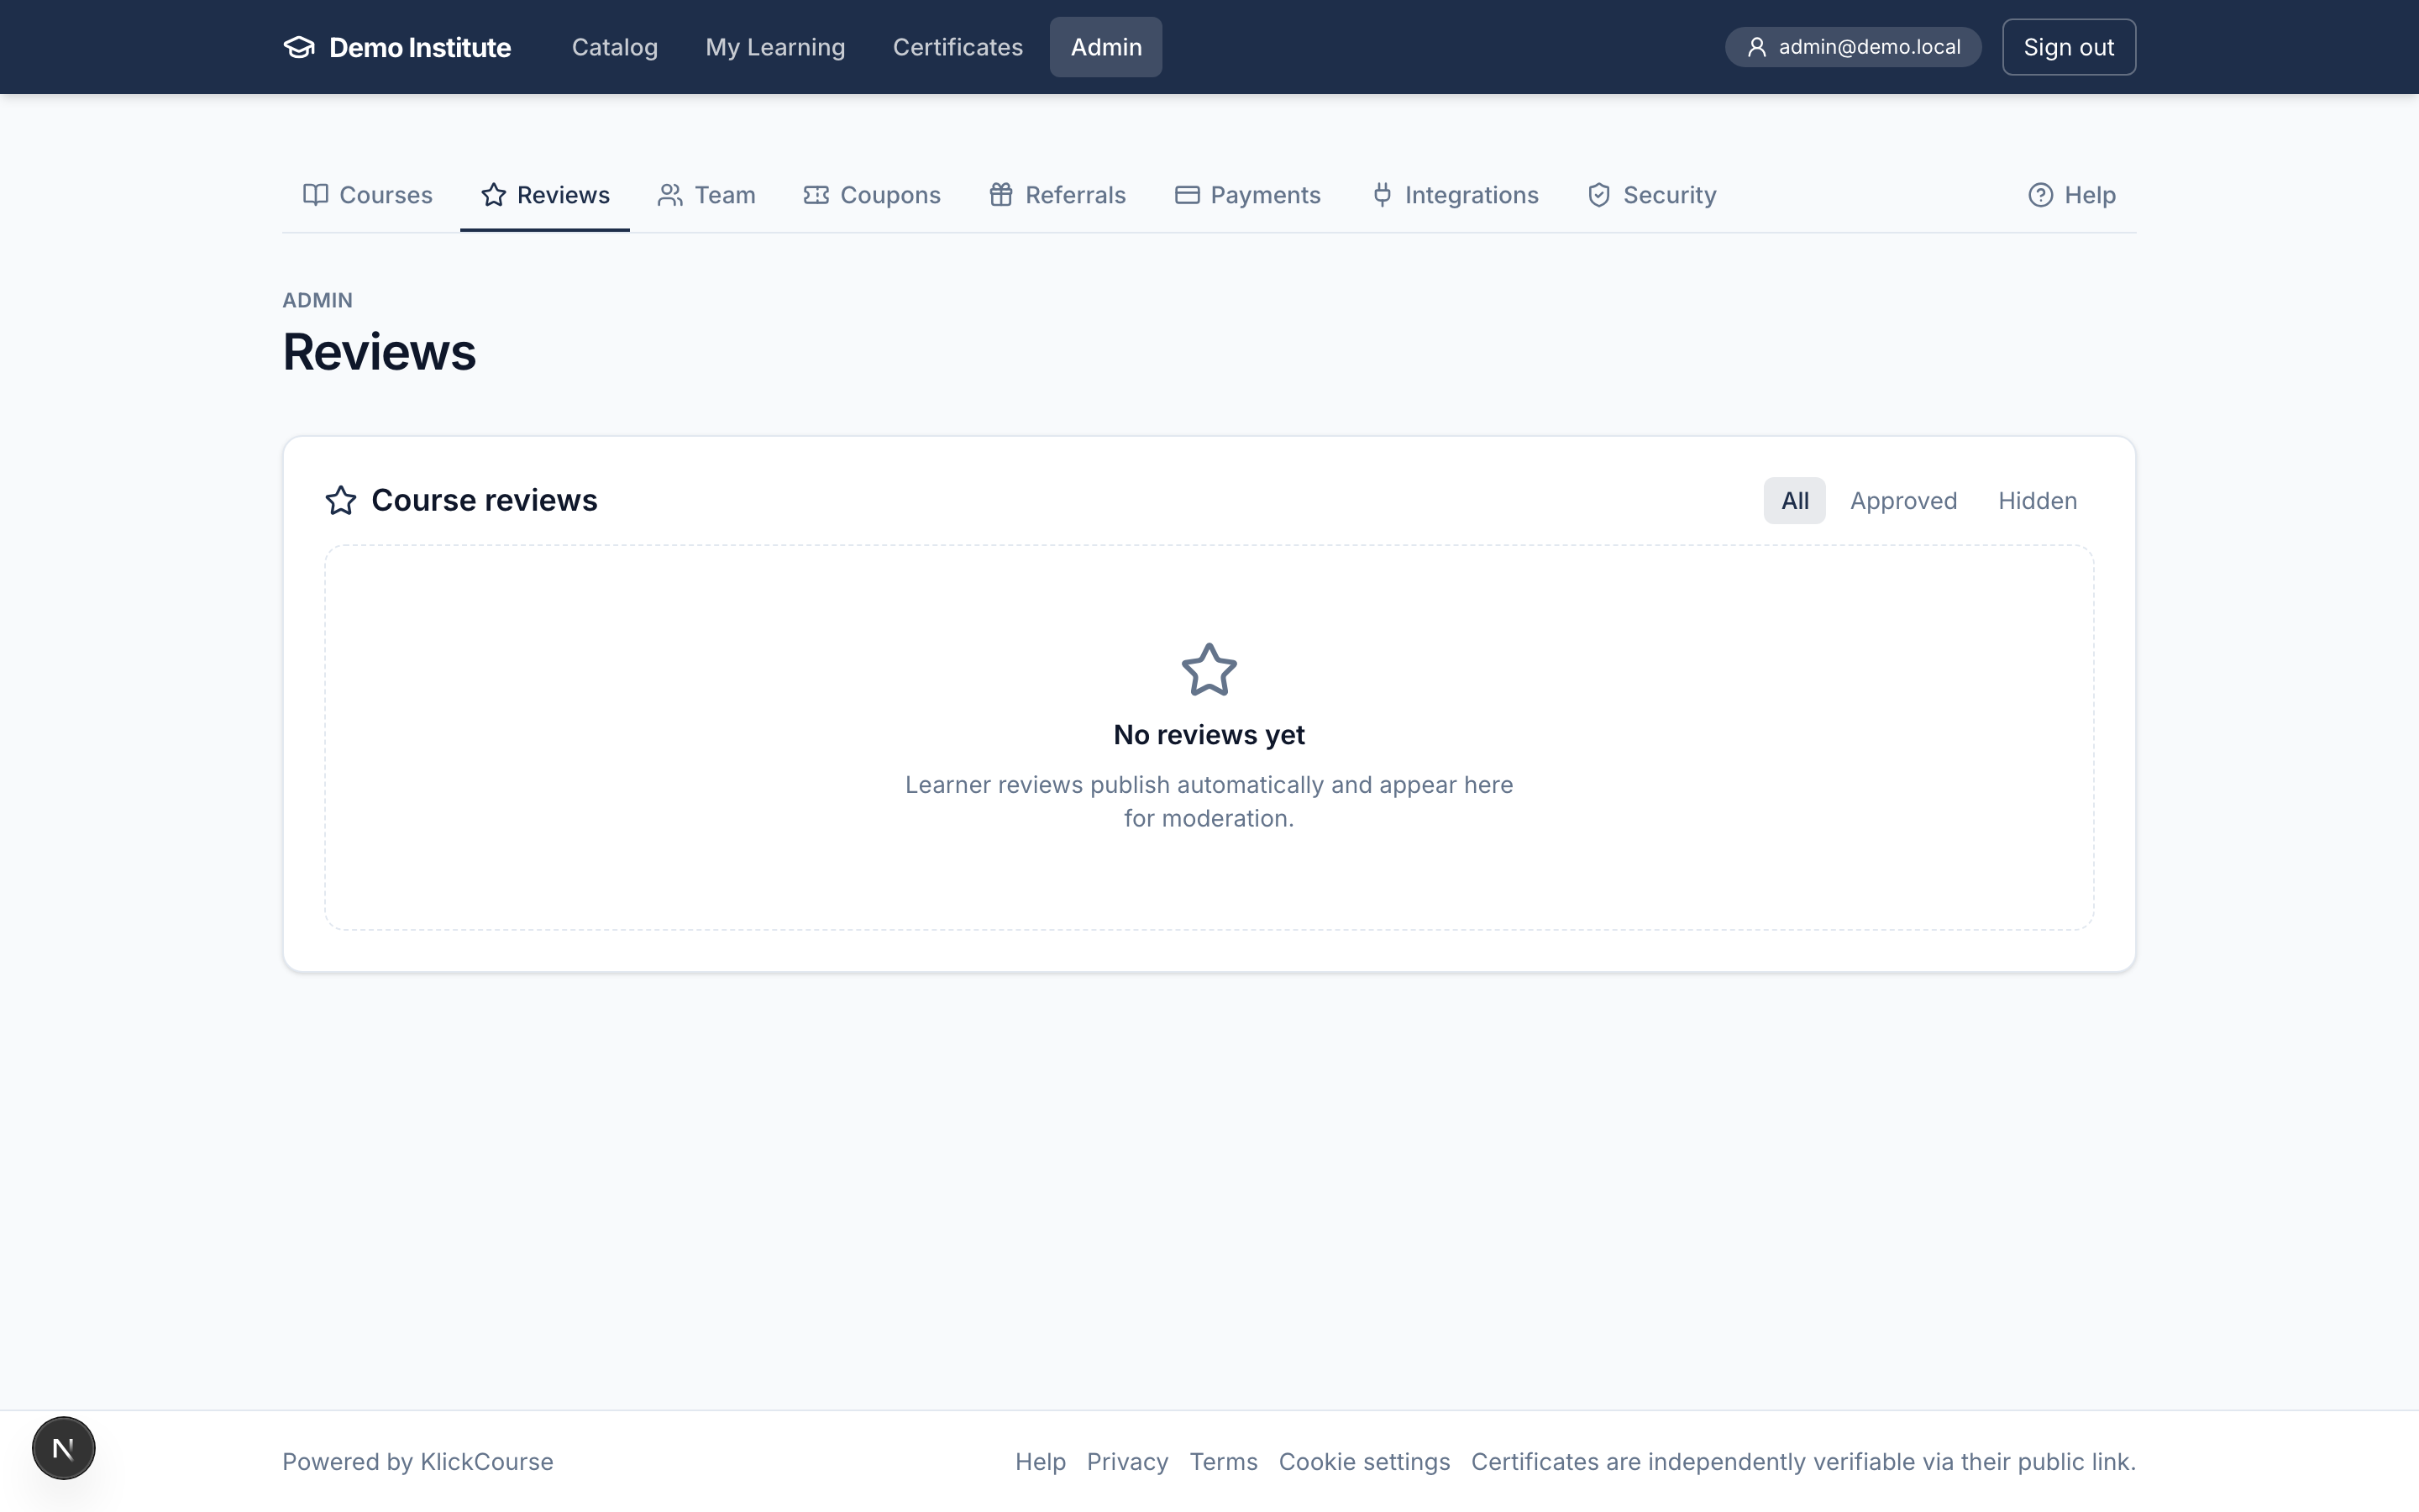Screen dimensions: 2419x1512
Task: Open the Security admin tab
Action: click(1652, 194)
